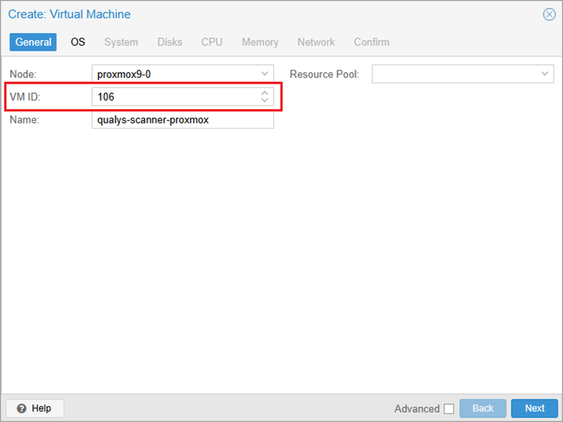Expand the proxmox9-0 node chevron
Screen dimensions: 563x422
tap(264, 73)
